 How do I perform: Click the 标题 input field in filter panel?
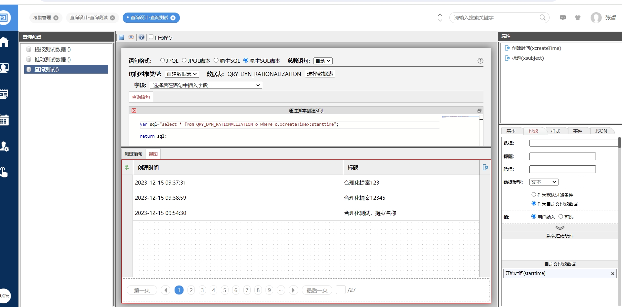[562, 156]
